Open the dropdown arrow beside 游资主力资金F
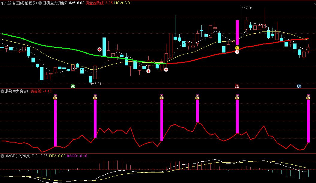The height and width of the screenshot is (183, 316). click(x=2, y=91)
